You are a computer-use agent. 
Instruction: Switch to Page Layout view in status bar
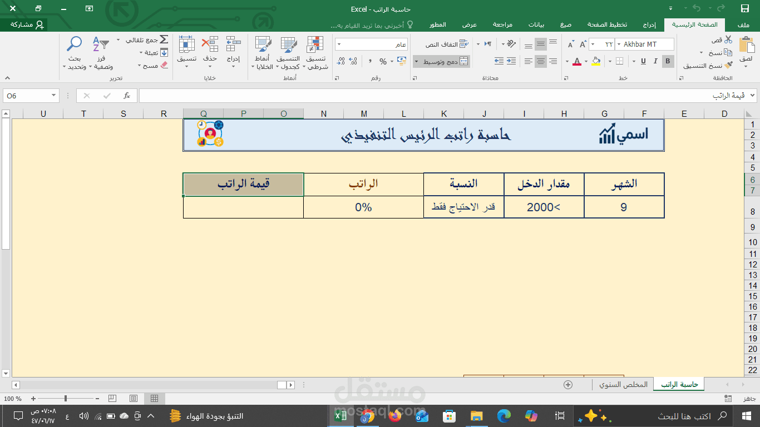tap(134, 399)
